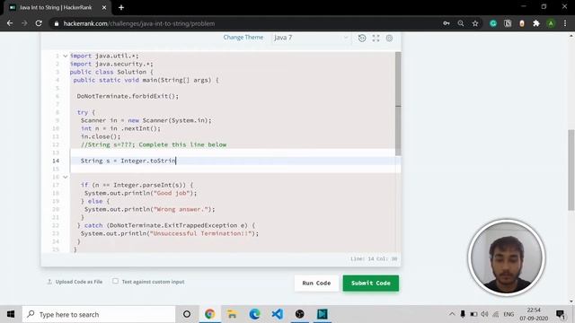Open Cortana circle icon
The image size is (575, 323).
point(187,314)
